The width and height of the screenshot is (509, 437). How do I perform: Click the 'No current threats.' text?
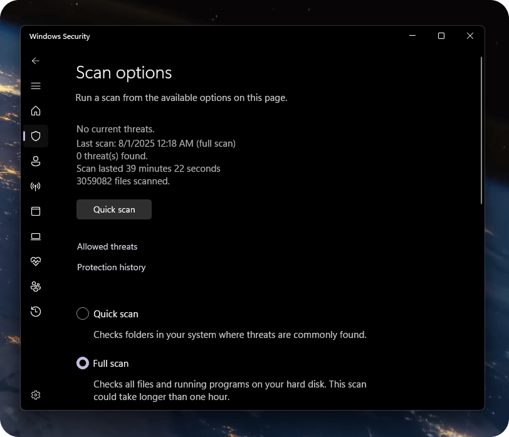click(x=115, y=129)
